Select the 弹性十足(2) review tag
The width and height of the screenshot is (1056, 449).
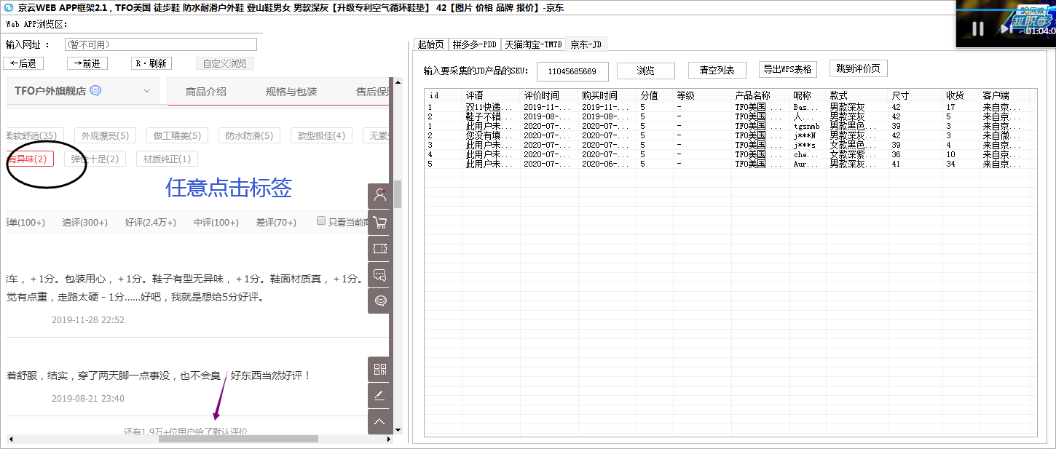(95, 159)
